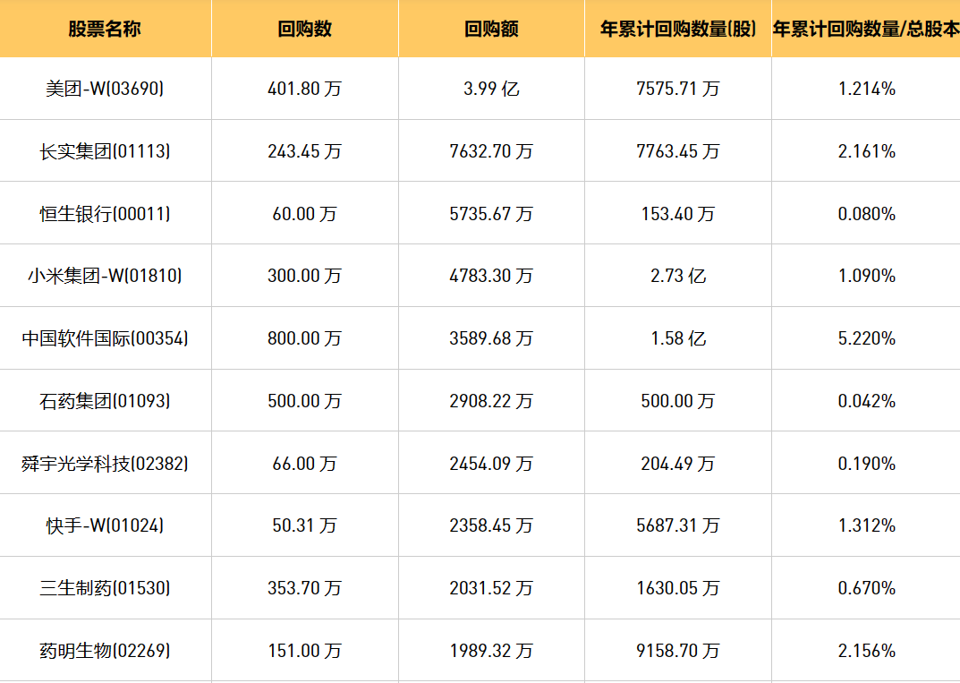Select the 回购额 column header
The width and height of the screenshot is (960, 683).
coord(491,29)
